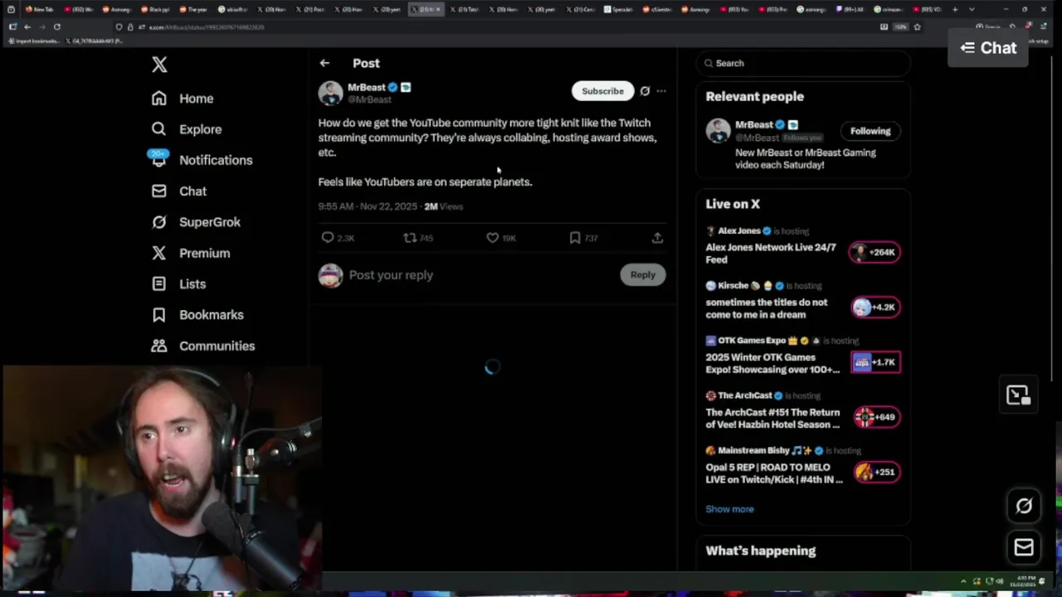1062x597 pixels.
Task: Click the search box on X
Action: pyautogui.click(x=803, y=63)
